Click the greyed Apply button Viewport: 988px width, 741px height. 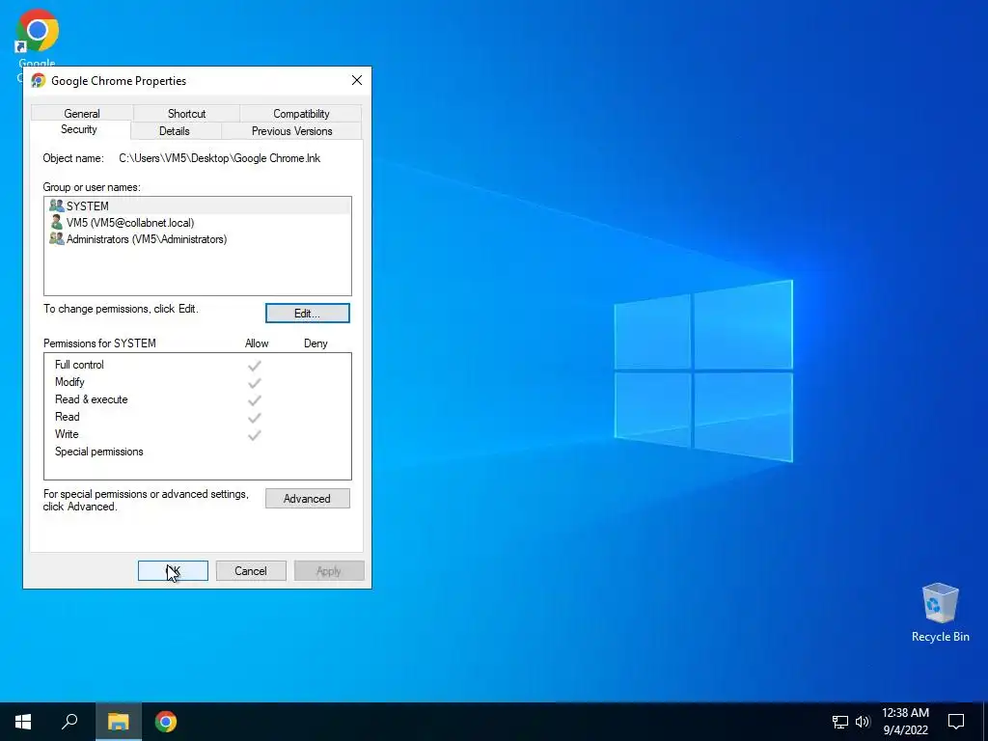point(329,571)
